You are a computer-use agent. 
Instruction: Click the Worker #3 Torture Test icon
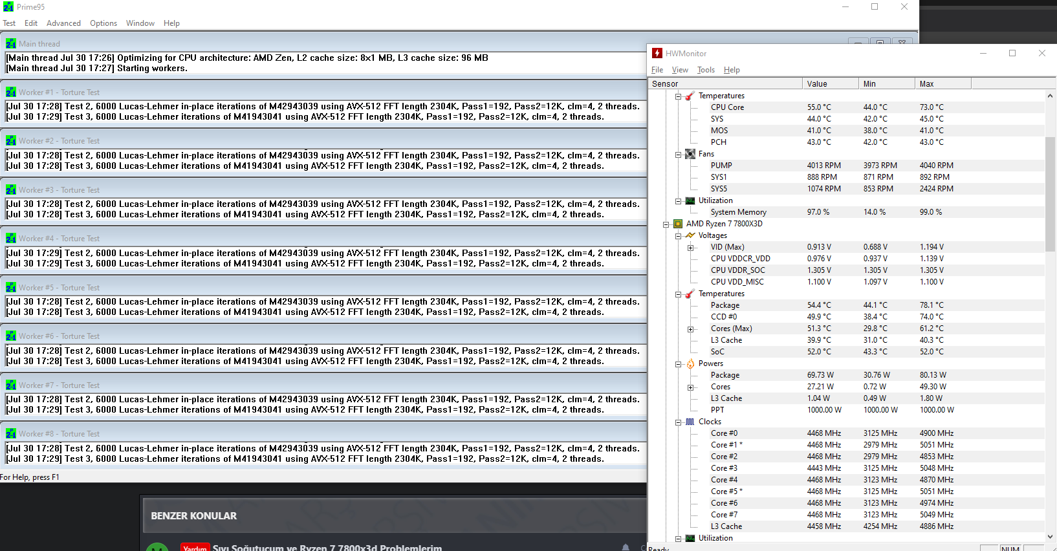tap(11, 189)
